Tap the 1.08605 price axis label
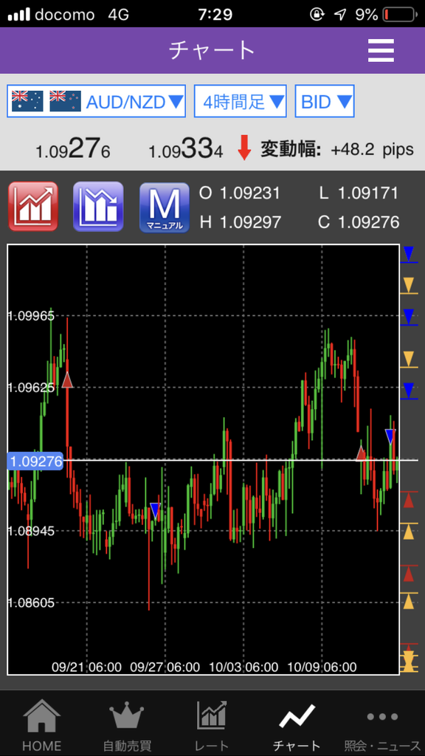425x756 pixels. click(32, 602)
